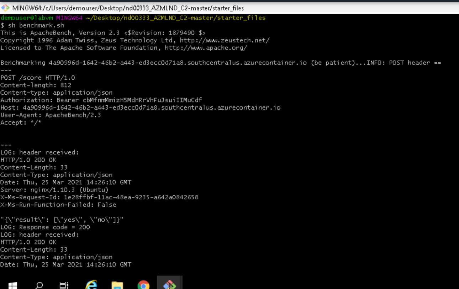
Task: Click the 'This is ApacheBench, Version 2.3' line
Action: point(103,33)
